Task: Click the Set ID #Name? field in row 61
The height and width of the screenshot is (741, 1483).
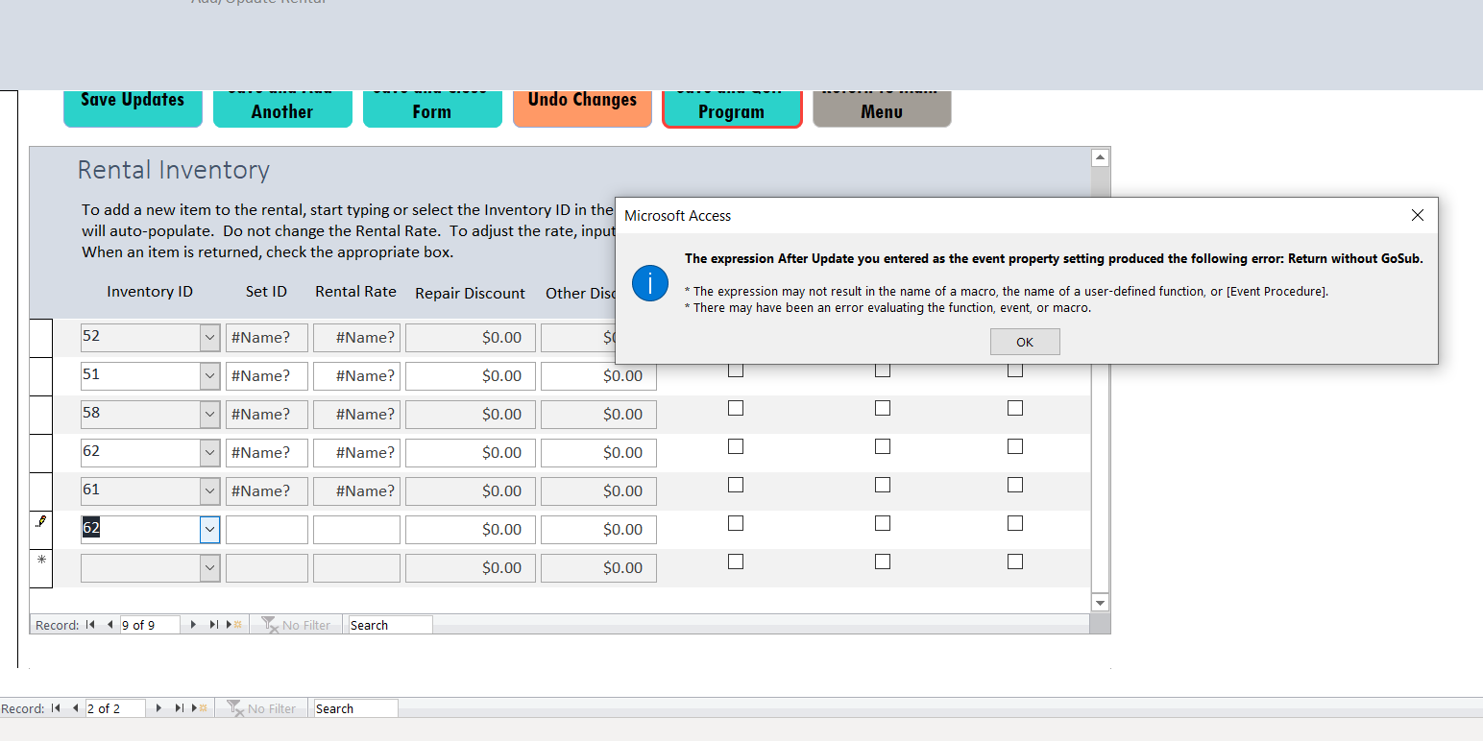Action: coord(267,491)
